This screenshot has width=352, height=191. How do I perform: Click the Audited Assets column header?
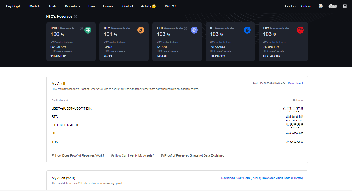pyautogui.click(x=60, y=101)
